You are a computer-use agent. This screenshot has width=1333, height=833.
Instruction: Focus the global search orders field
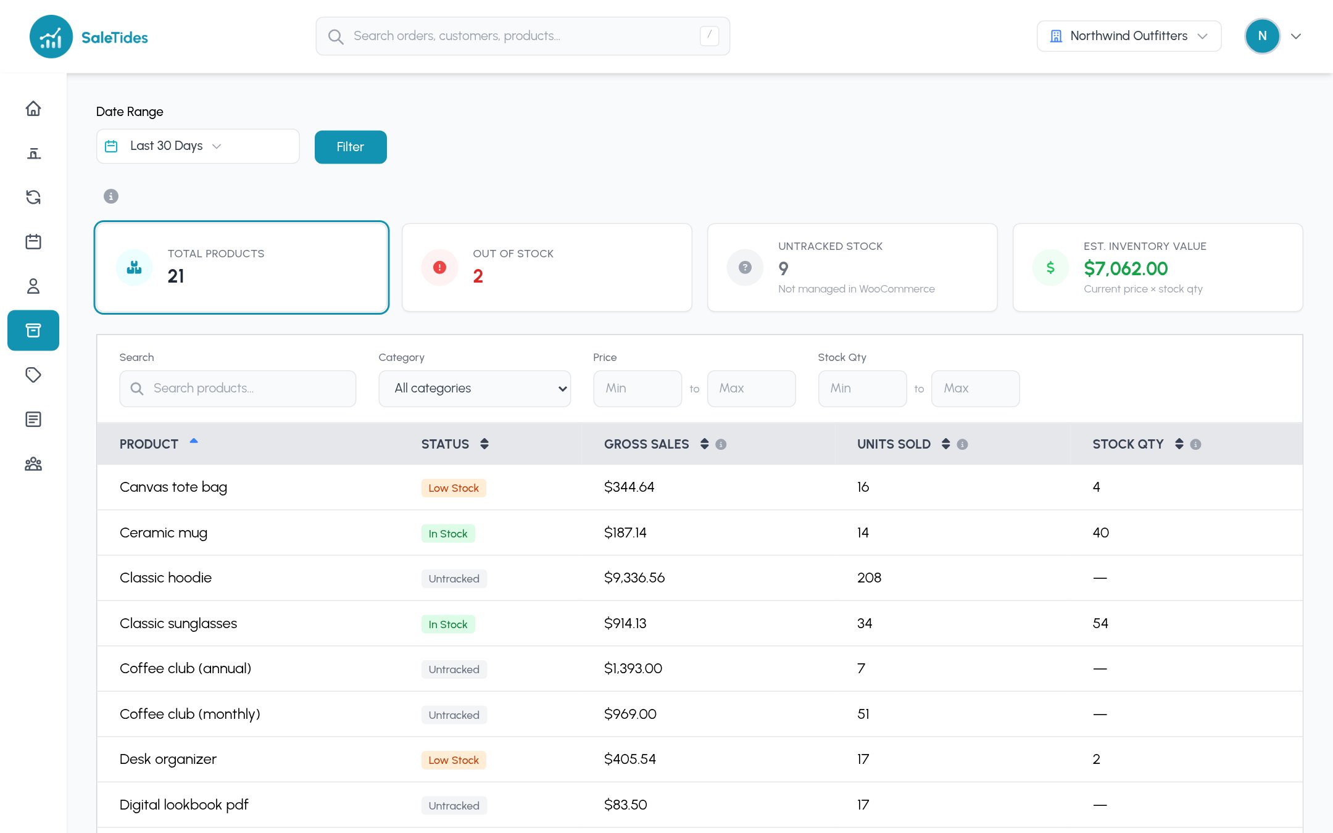click(x=523, y=36)
